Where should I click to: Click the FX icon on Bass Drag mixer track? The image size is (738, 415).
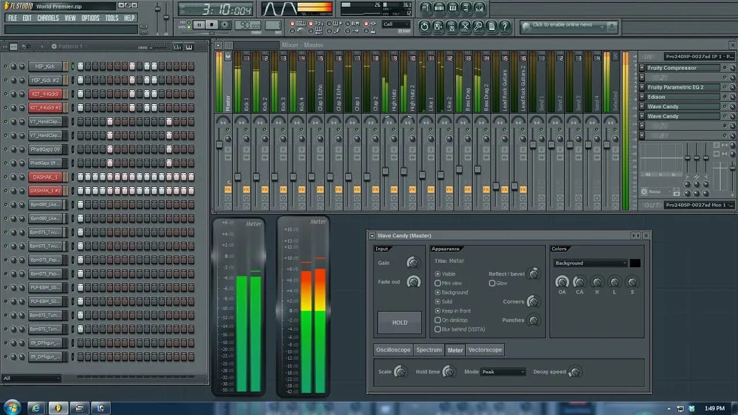468,189
